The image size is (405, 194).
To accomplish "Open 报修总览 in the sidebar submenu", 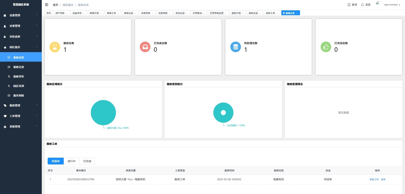I will pos(21,57).
